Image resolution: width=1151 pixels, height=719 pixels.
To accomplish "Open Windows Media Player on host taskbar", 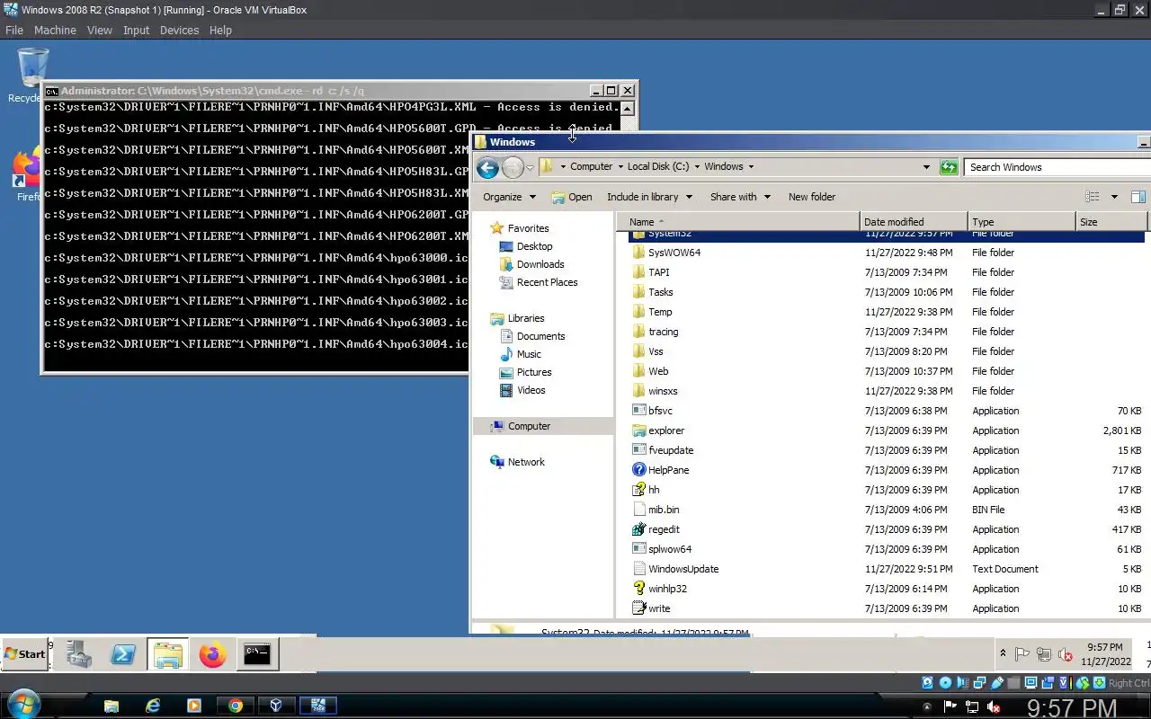I will pos(193,706).
